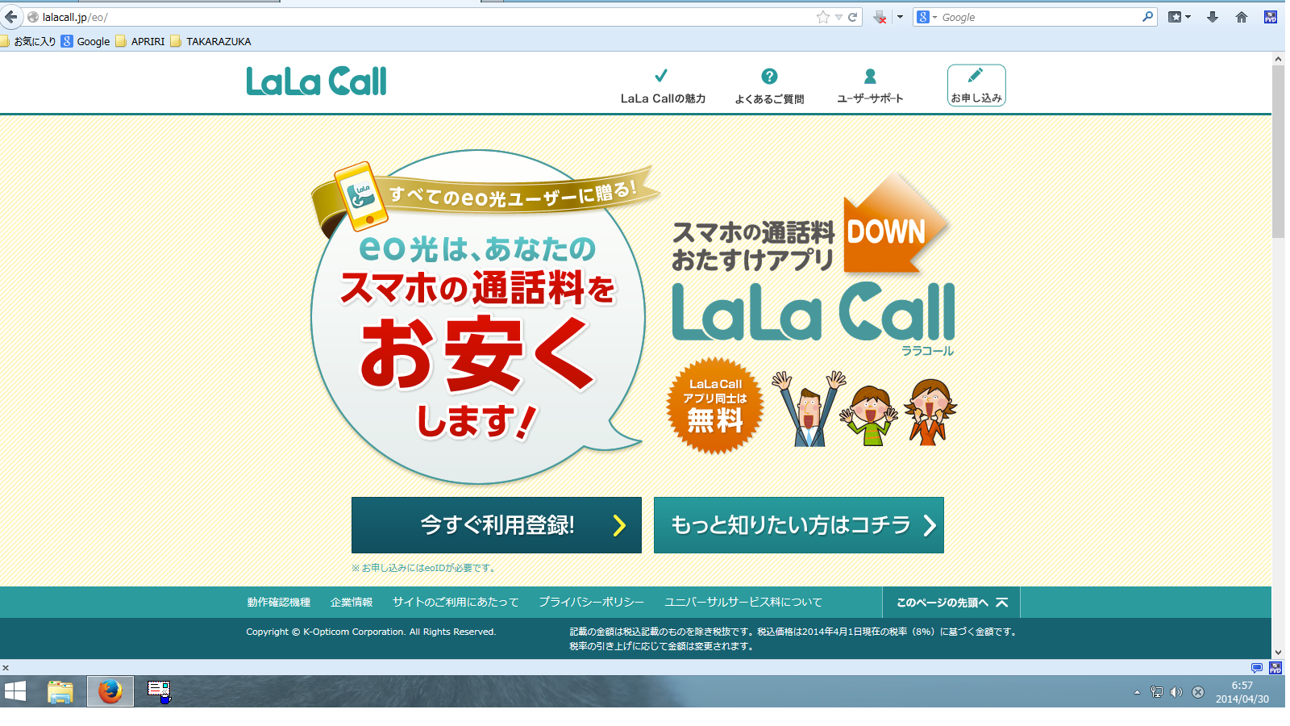Viewport: 1290px width, 726px height.
Task: Click the download-blocked toolbar icon with red X
Action: 880,17
